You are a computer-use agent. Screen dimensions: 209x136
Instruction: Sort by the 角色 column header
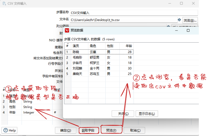point(97,46)
